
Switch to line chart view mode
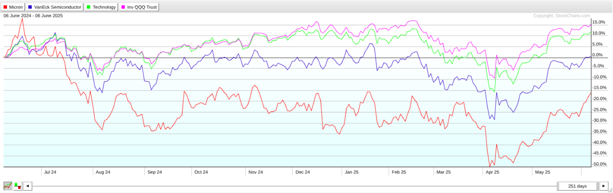pyautogui.click(x=8, y=186)
